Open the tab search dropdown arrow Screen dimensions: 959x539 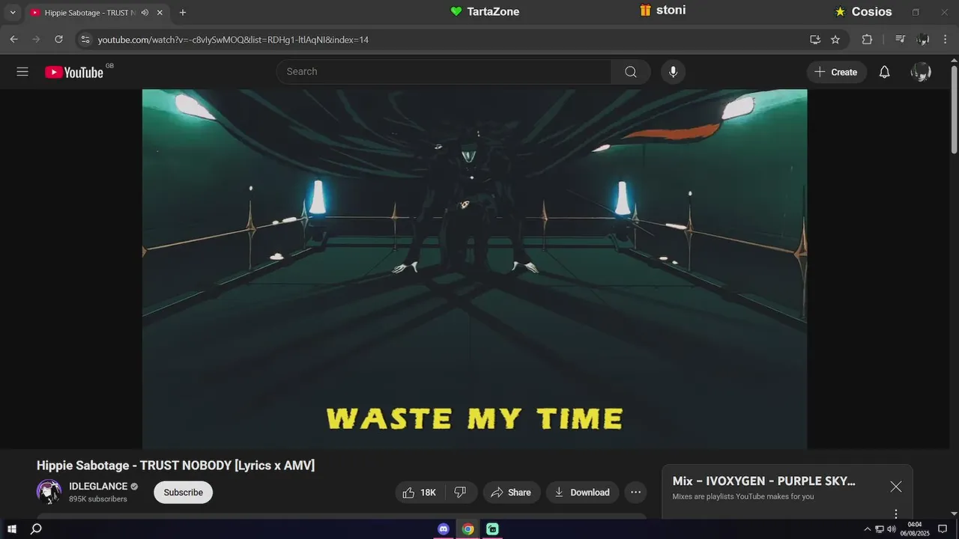tap(13, 13)
